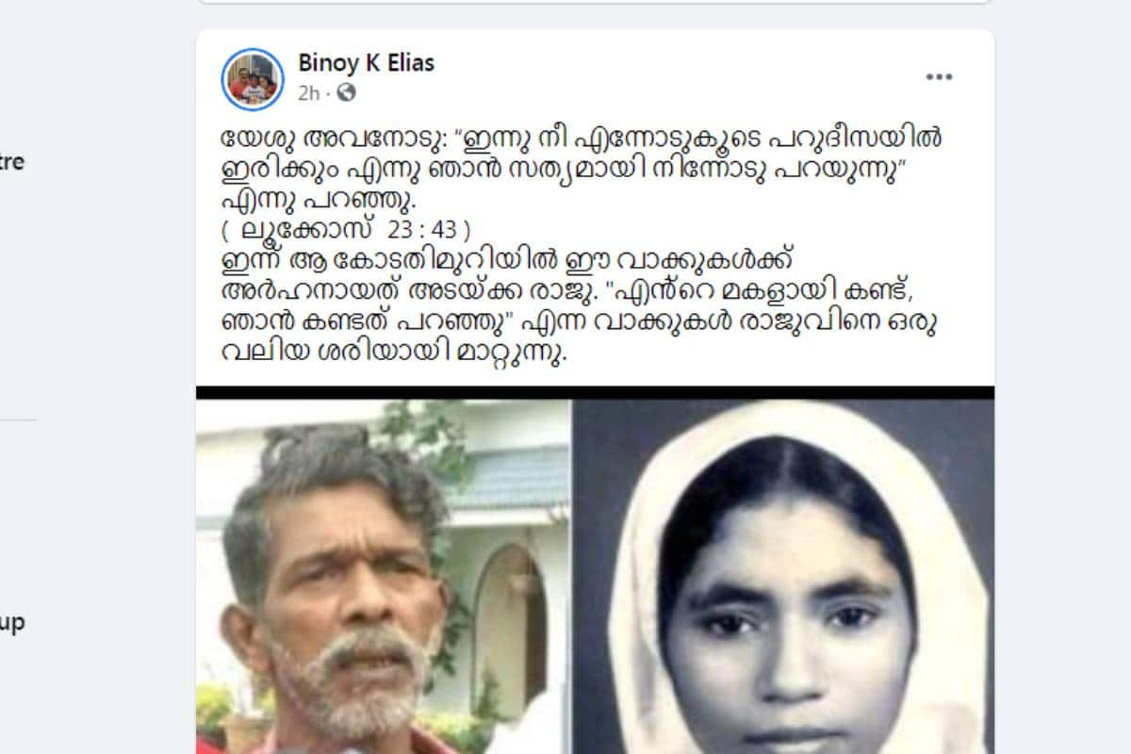The height and width of the screenshot is (754, 1131).
Task: View the photo of the bearded man
Action: [x=384, y=577]
